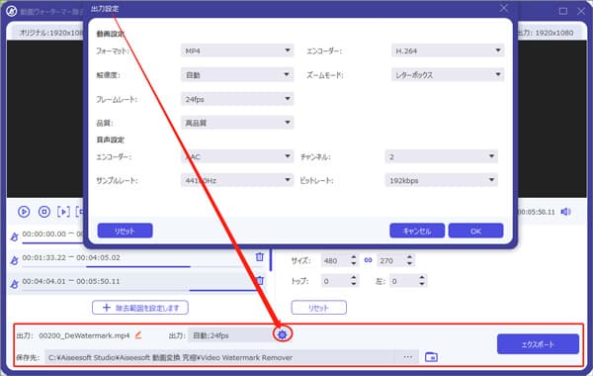Open the 解像度 自動 dropdown
The width and height of the screenshot is (593, 376).
point(237,74)
